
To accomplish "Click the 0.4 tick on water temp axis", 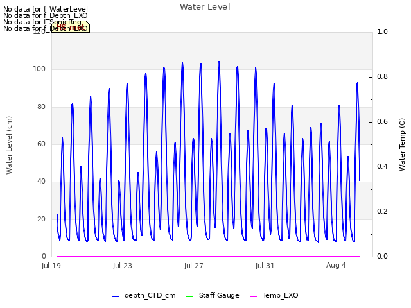I will (x=383, y=167).
